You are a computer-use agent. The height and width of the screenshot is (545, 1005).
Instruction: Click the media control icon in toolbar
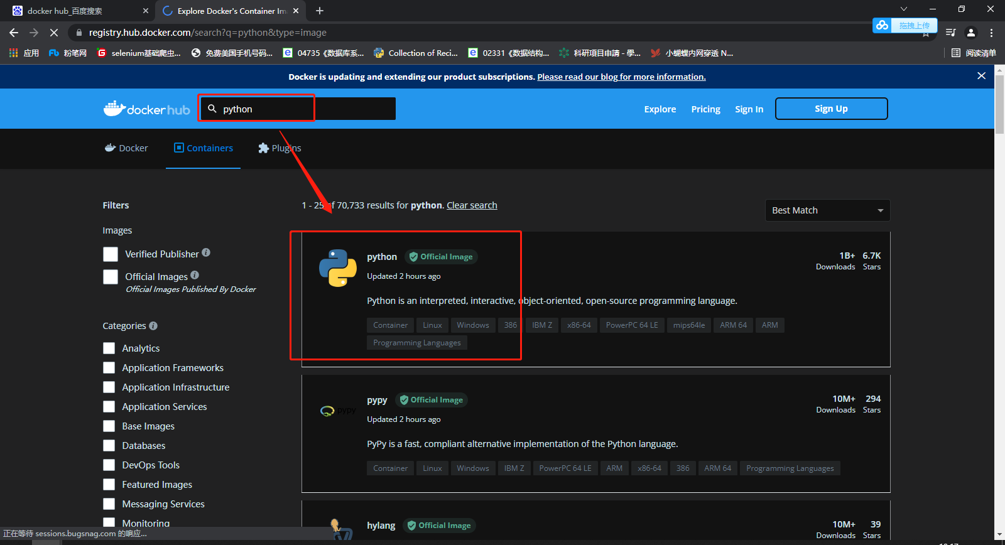(951, 33)
